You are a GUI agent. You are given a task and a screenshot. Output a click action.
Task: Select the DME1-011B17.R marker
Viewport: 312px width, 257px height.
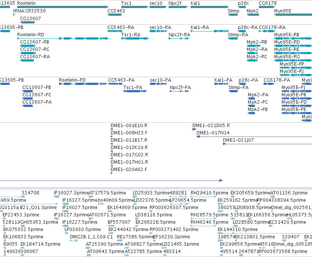tap(111, 144)
